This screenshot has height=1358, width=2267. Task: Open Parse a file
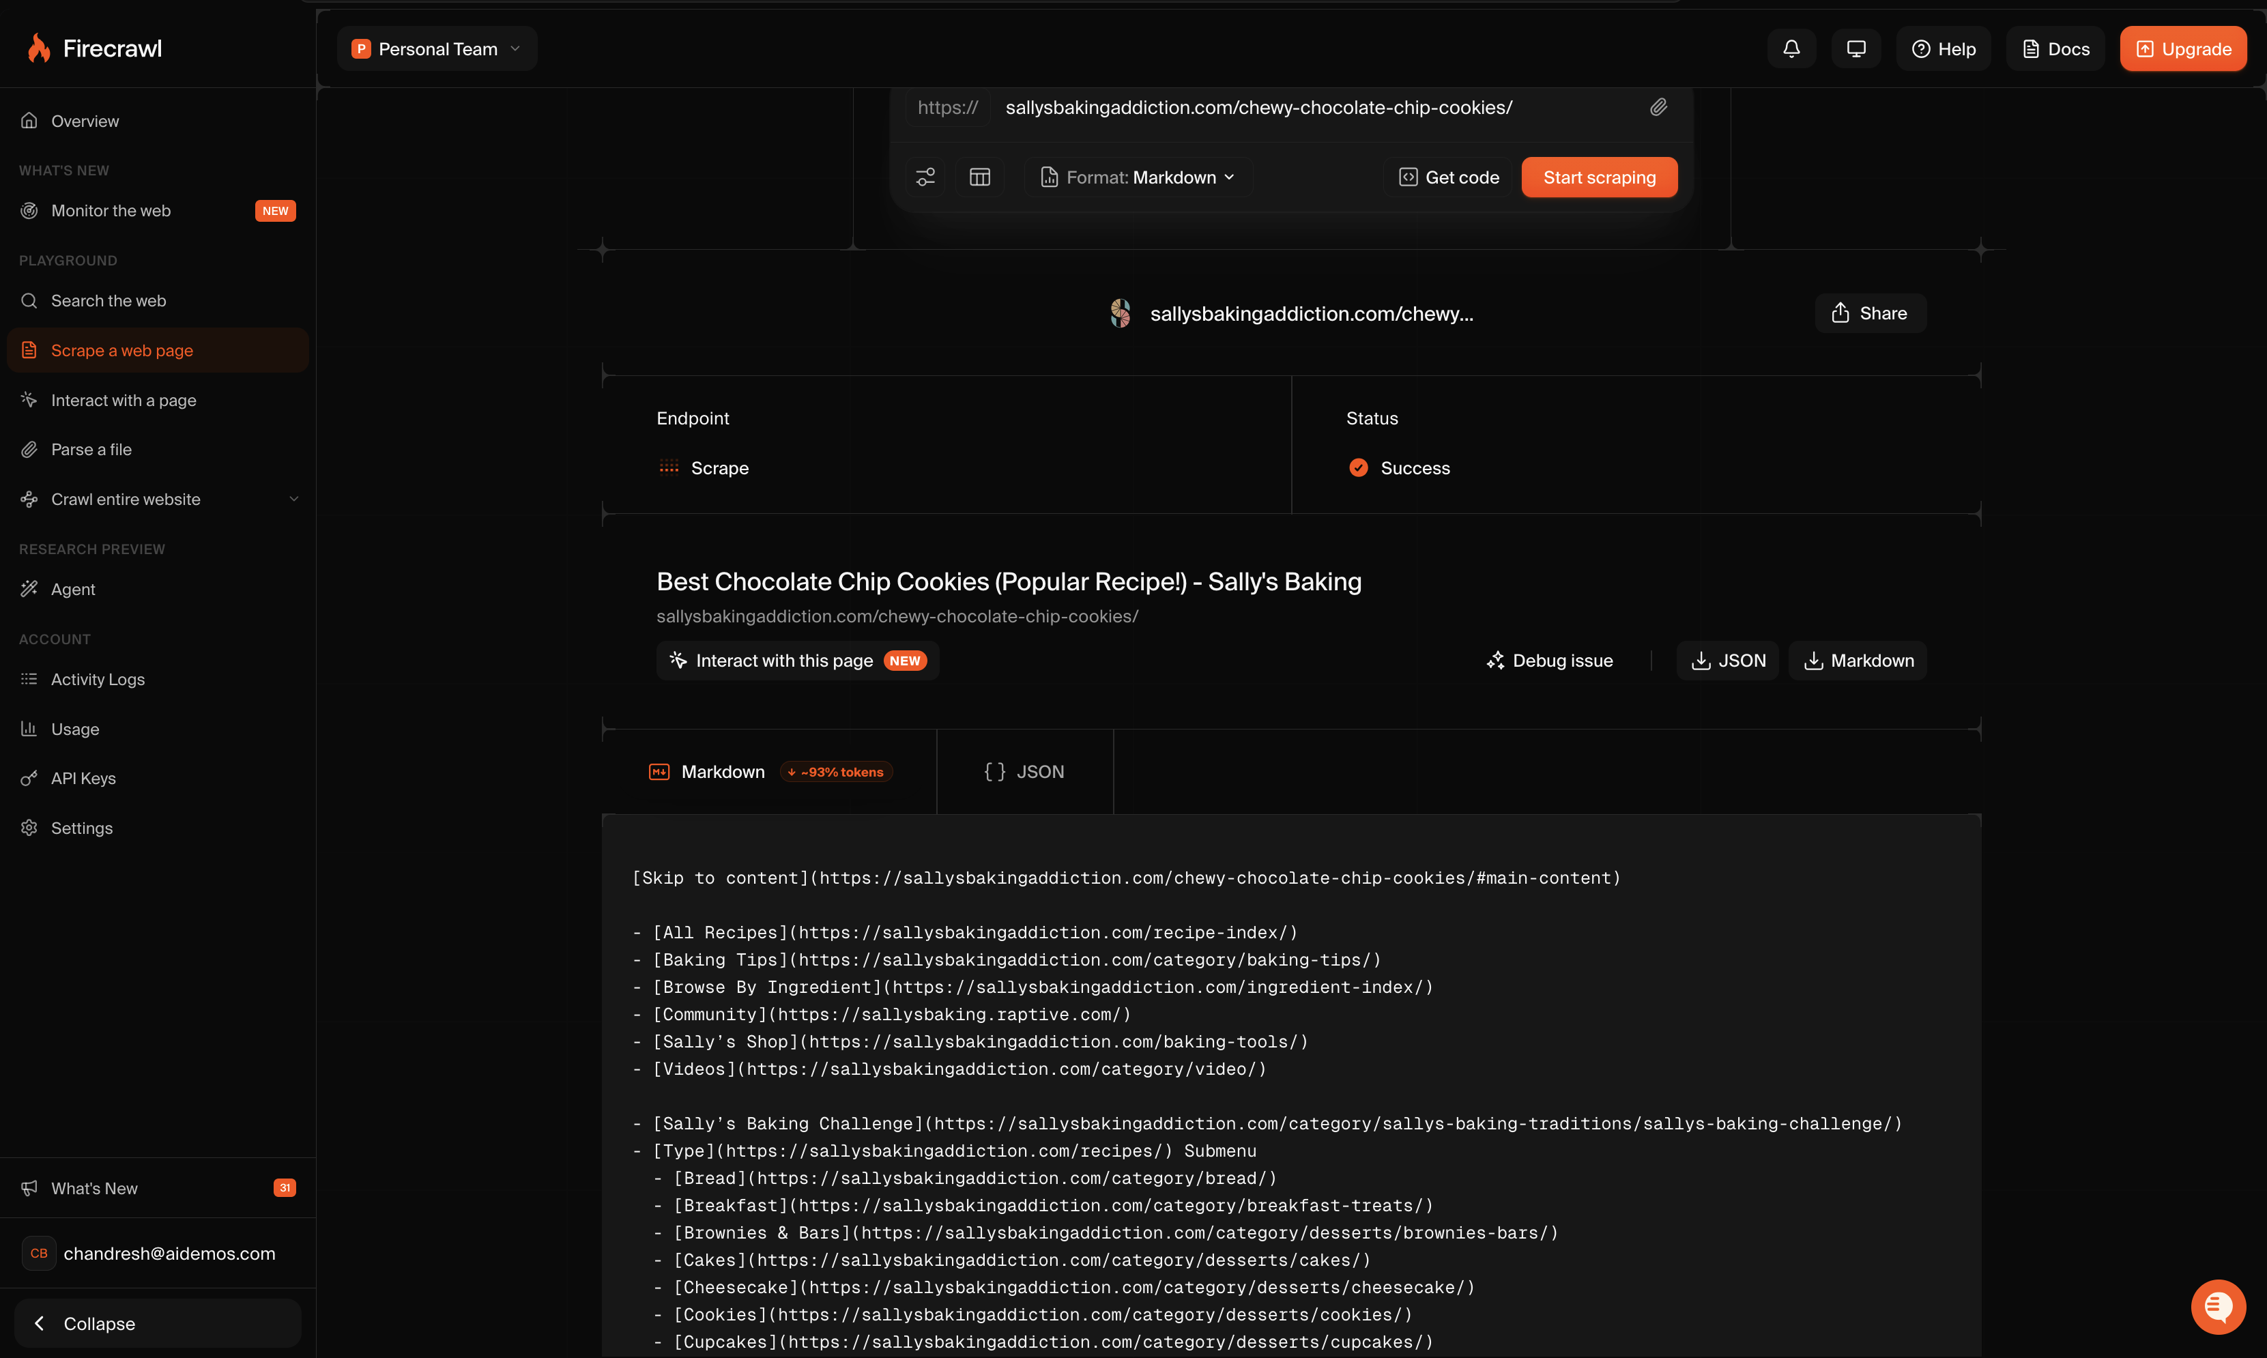(x=158, y=449)
